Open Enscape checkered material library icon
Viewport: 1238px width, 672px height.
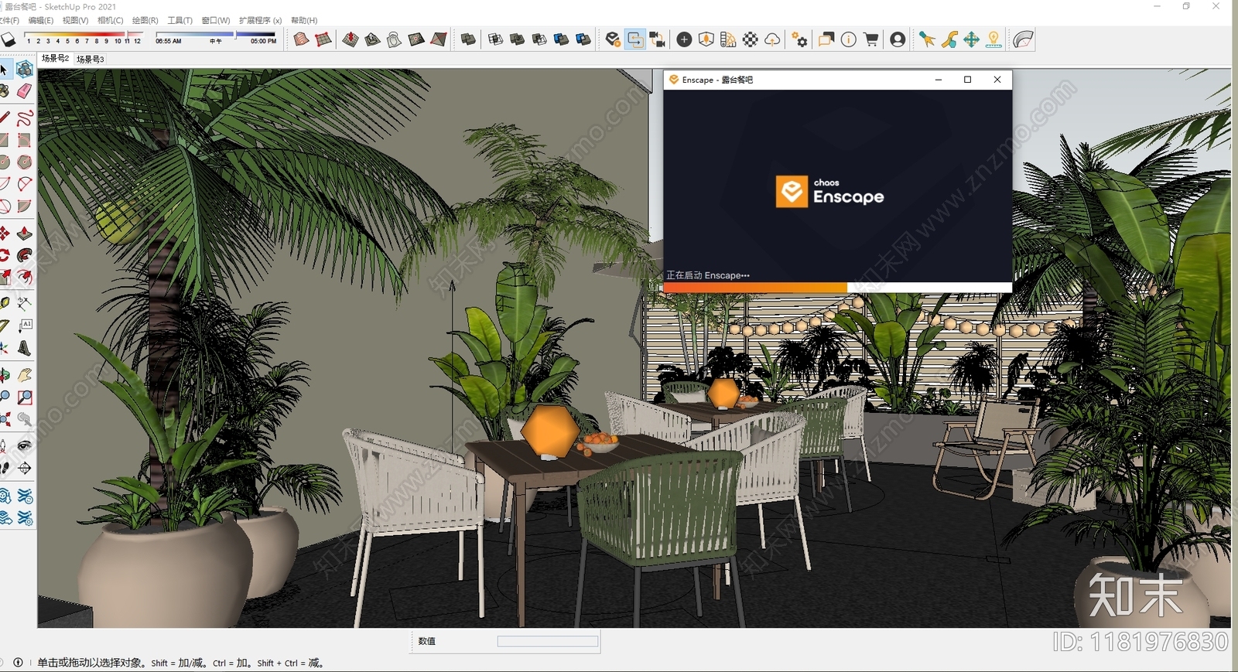click(x=751, y=39)
